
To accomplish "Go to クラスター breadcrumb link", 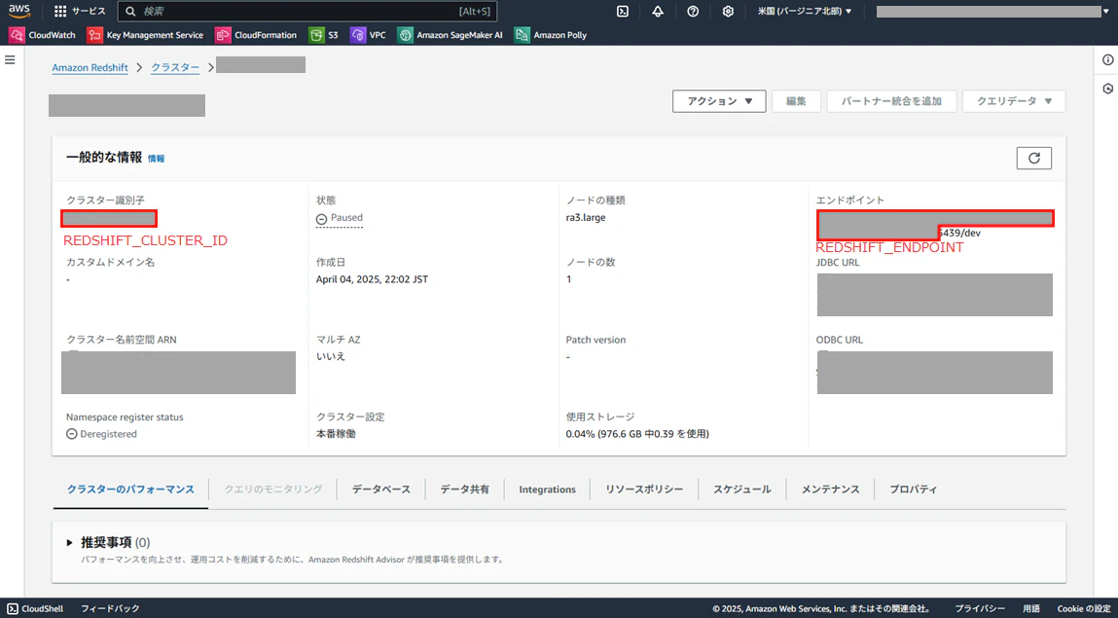I will pos(175,68).
